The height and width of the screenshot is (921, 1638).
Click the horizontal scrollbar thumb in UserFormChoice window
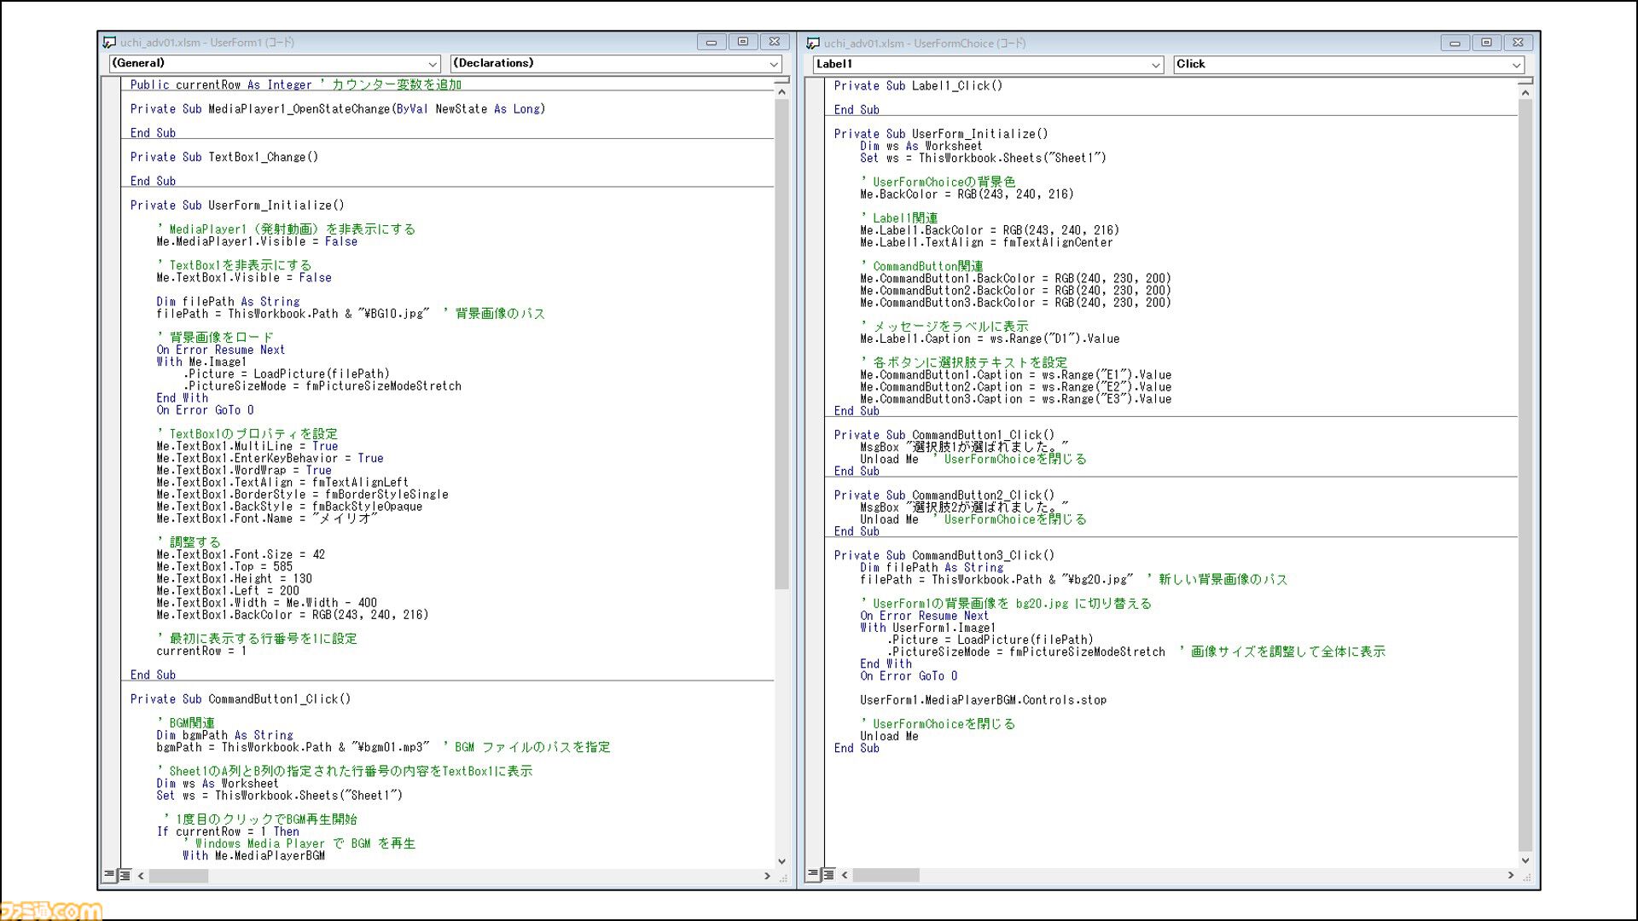[x=886, y=875]
